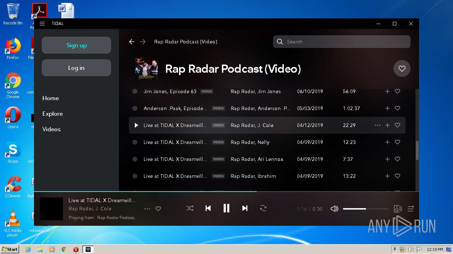Select the Anderson .Paak episode title
The image size is (453, 254).
[175, 108]
